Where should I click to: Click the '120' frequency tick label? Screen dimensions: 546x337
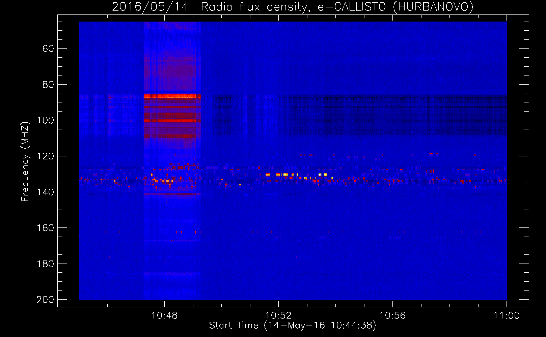(x=45, y=156)
